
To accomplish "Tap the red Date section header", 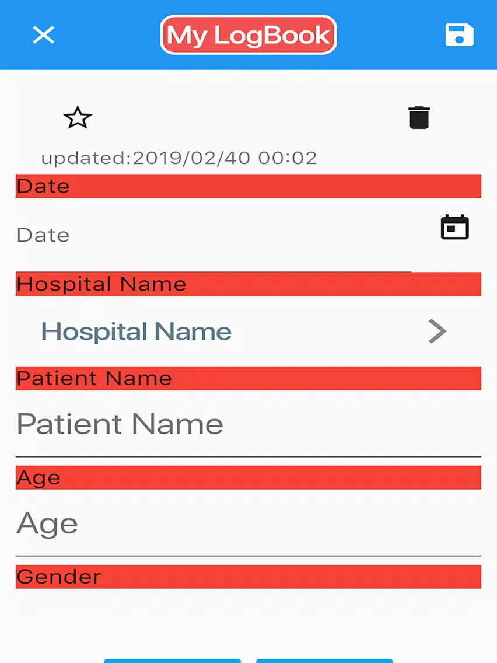I will point(248,186).
